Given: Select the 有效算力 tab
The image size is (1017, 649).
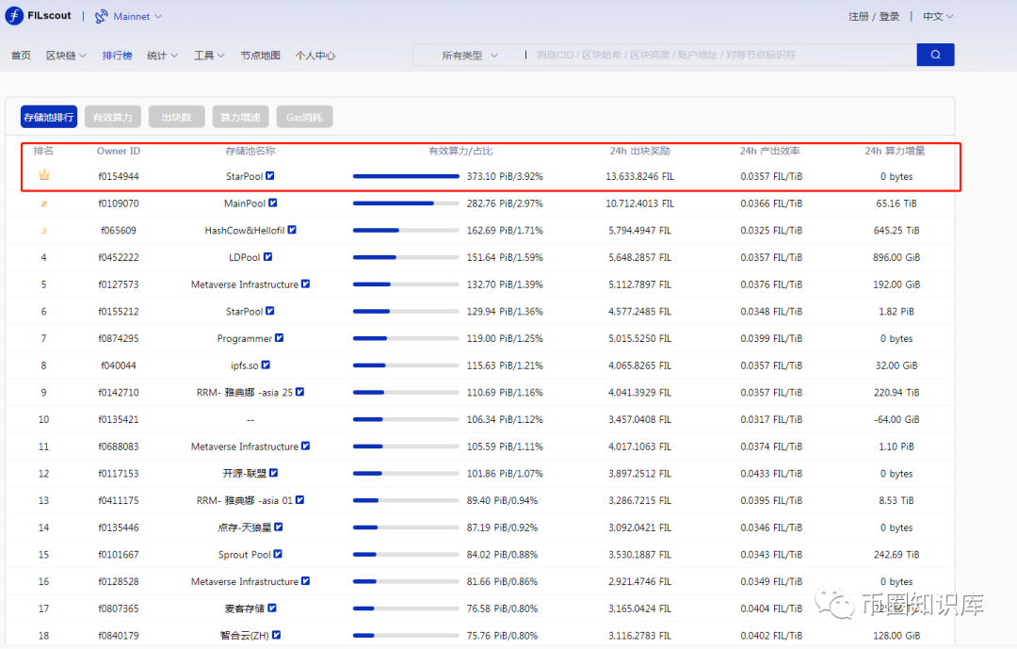Looking at the screenshot, I should [x=113, y=118].
